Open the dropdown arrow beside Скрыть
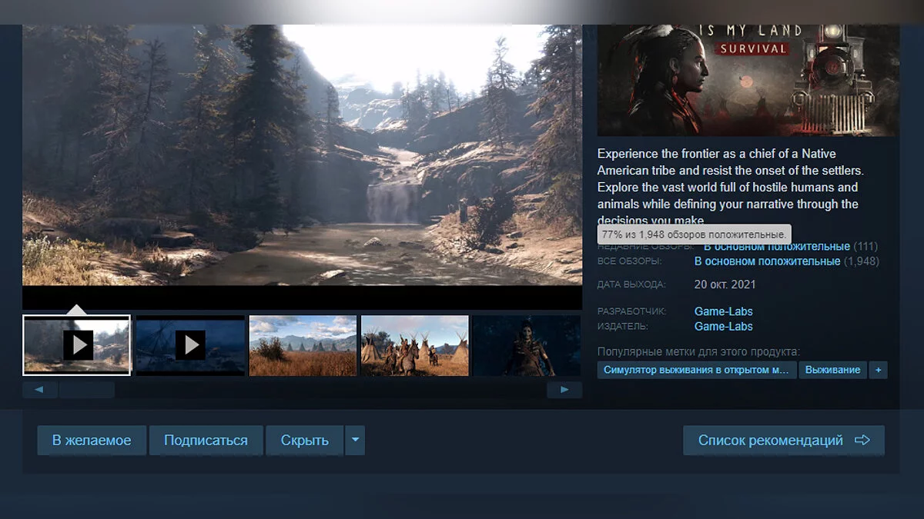This screenshot has width=924, height=519. click(355, 441)
